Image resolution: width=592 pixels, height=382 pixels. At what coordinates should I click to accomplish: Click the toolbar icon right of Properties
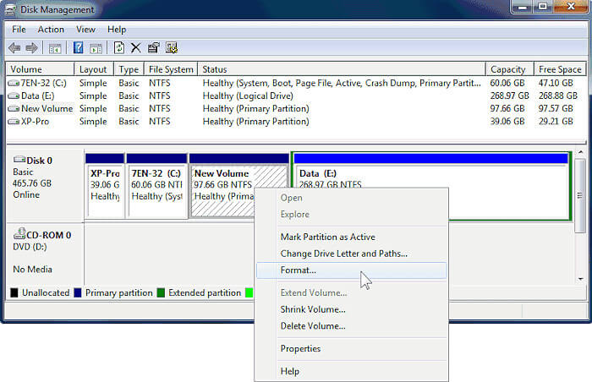(x=172, y=48)
